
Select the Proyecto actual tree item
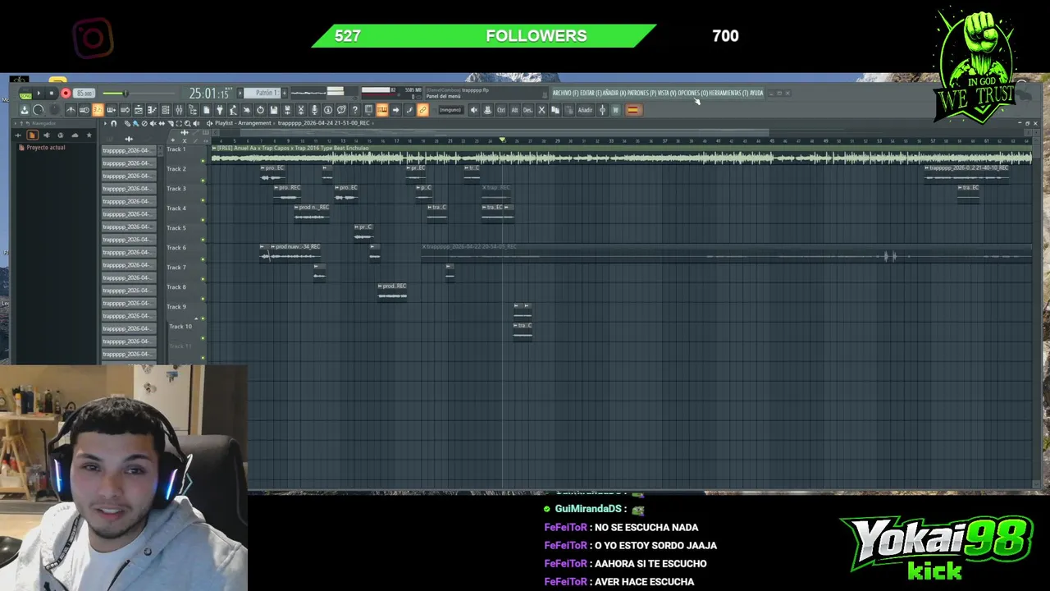45,148
